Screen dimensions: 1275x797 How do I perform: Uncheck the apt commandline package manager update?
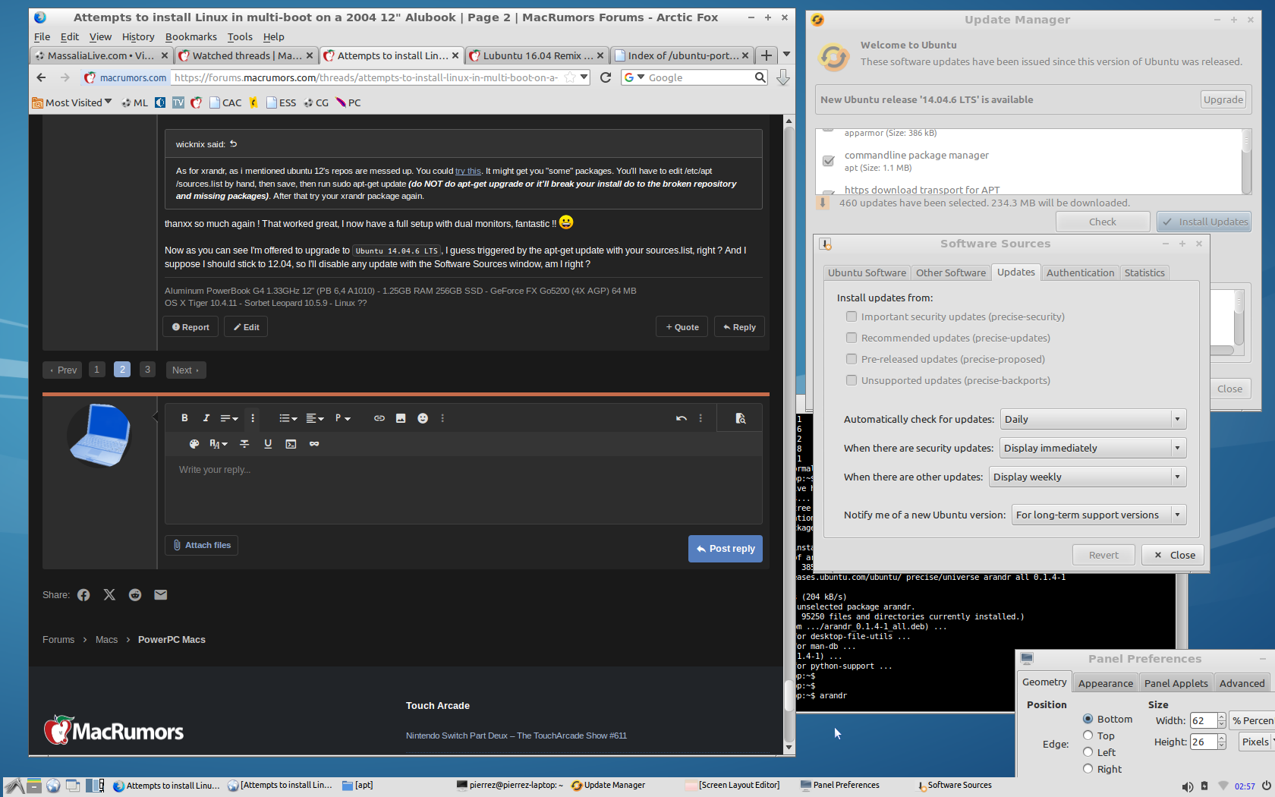tap(829, 161)
